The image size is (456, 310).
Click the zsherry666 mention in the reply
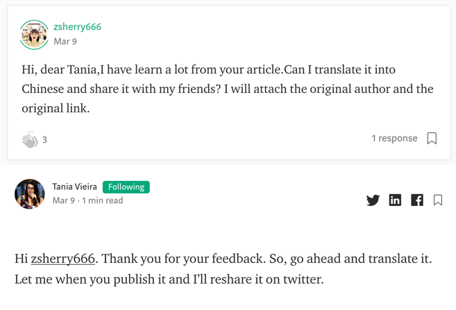62,259
